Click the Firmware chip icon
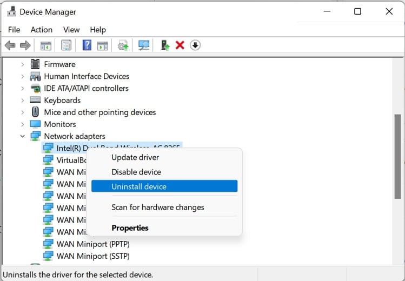Screen dimensions: 405x281 click(x=35, y=64)
